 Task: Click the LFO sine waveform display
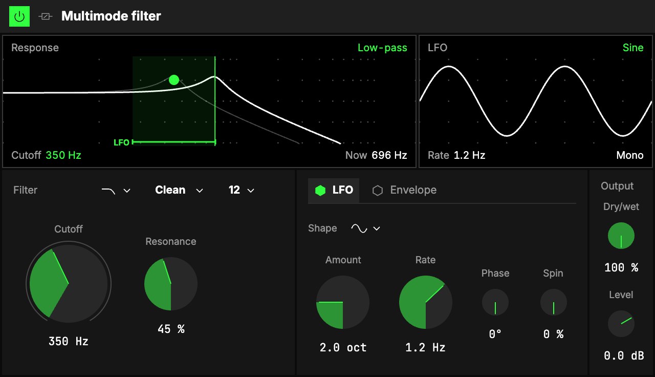click(536, 100)
